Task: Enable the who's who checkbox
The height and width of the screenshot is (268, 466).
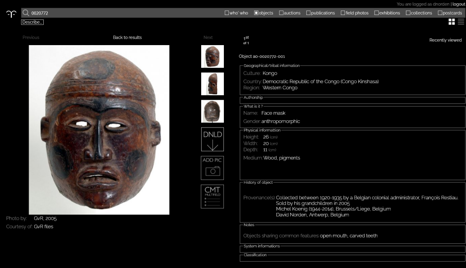Action: click(x=227, y=13)
